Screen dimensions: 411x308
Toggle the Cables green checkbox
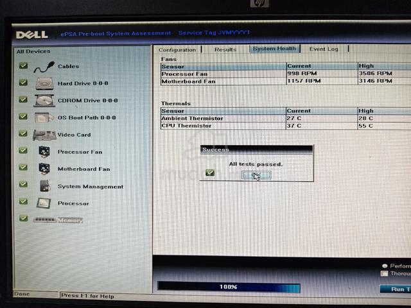coord(23,65)
